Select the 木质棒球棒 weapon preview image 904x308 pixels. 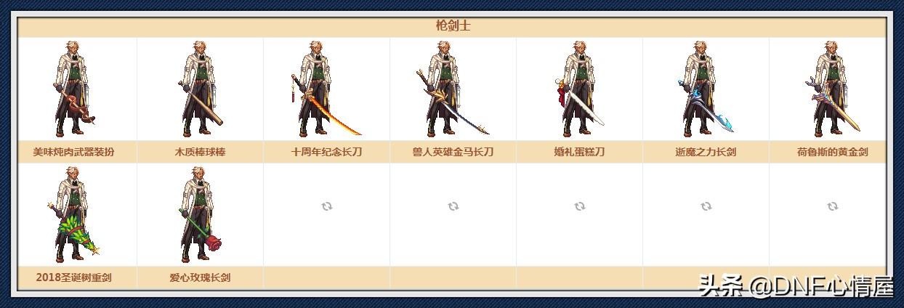201,89
